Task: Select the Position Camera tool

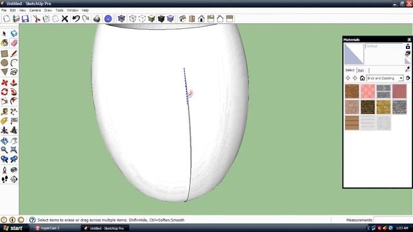Action: point(5,170)
